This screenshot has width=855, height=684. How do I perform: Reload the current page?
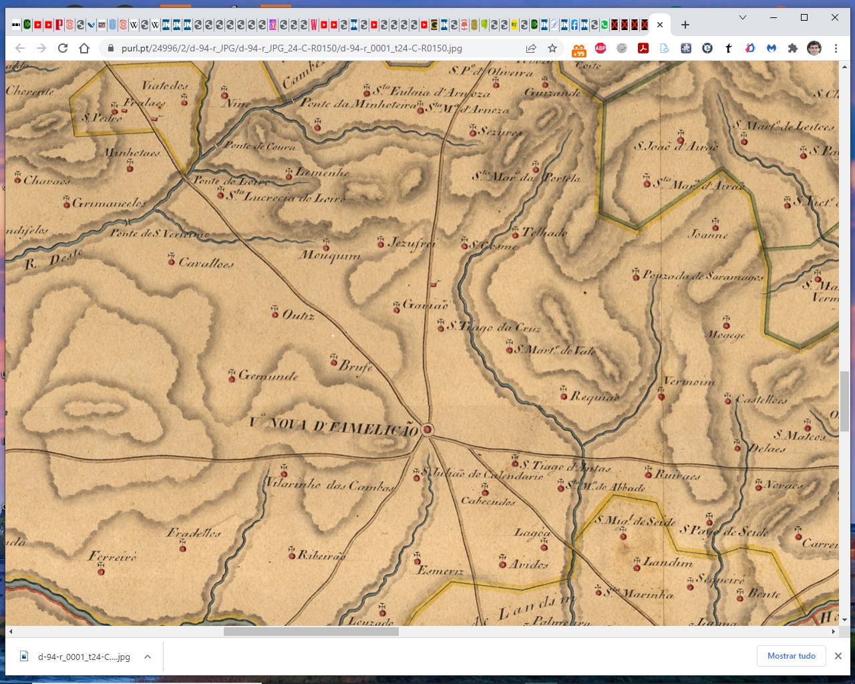[63, 48]
